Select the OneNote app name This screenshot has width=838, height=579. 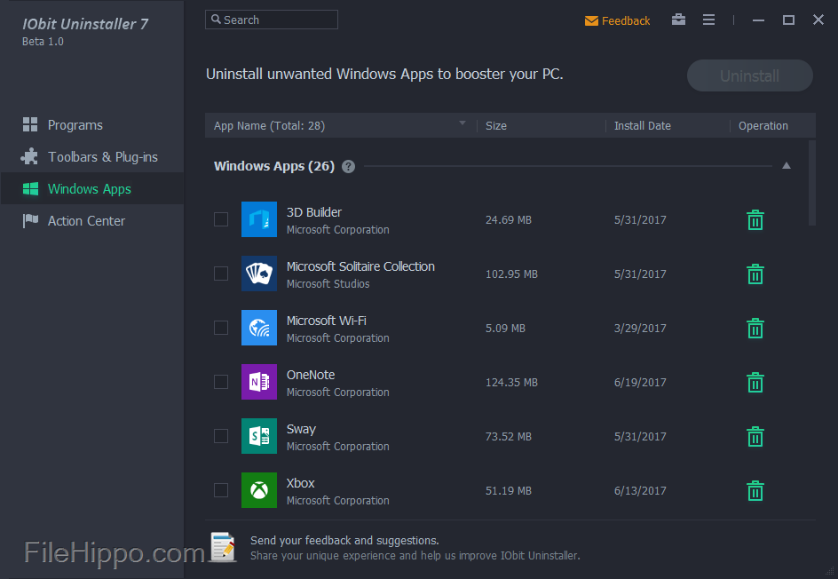point(311,375)
